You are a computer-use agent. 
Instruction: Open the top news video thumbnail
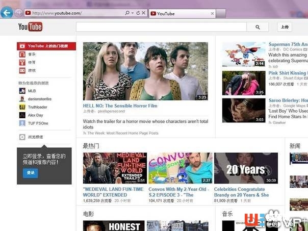299,159
